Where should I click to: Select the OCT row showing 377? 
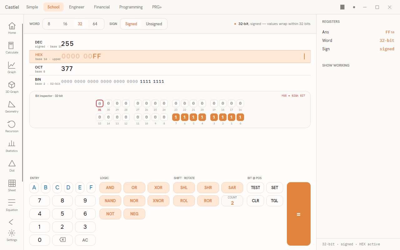[x=170, y=69]
